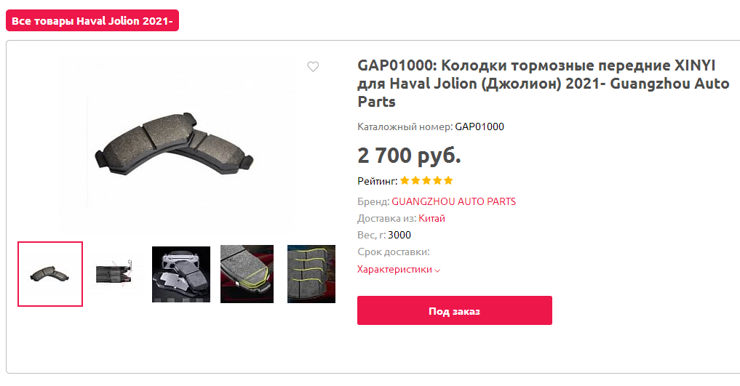This screenshot has width=740, height=386.
Task: Open Все товары Haval Jolion 2021- tag
Action: click(92, 21)
